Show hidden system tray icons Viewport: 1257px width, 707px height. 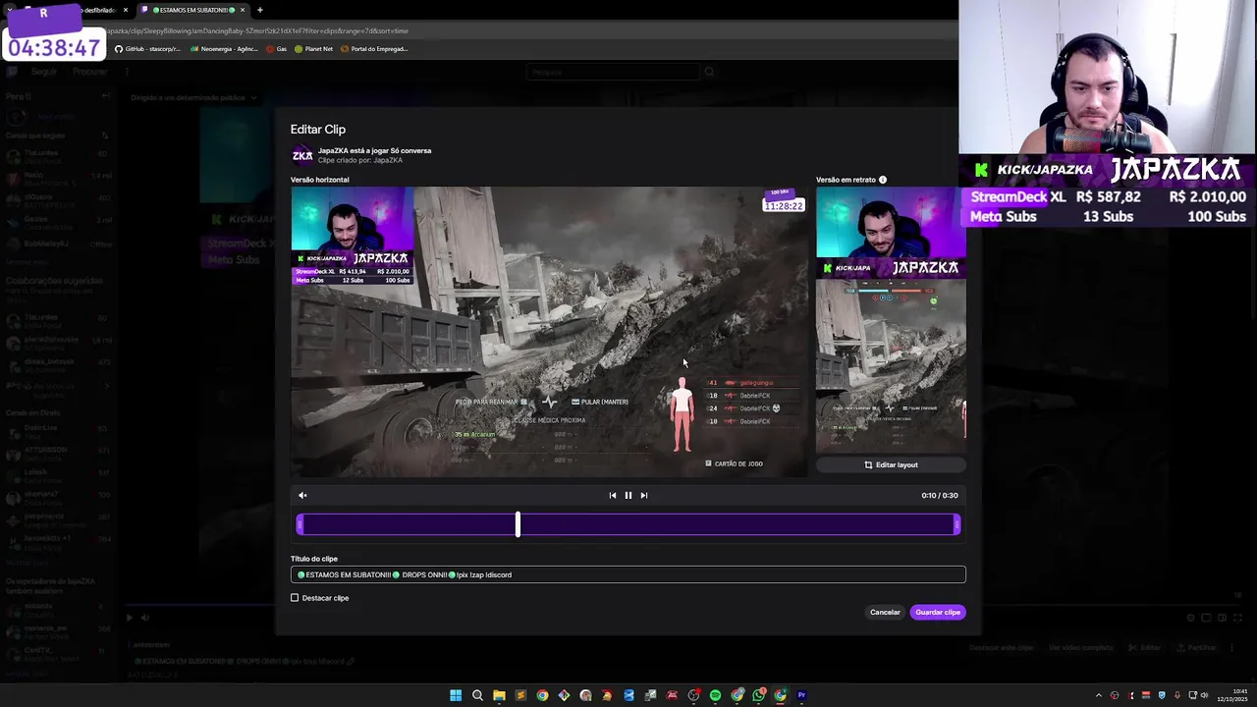(x=1099, y=695)
